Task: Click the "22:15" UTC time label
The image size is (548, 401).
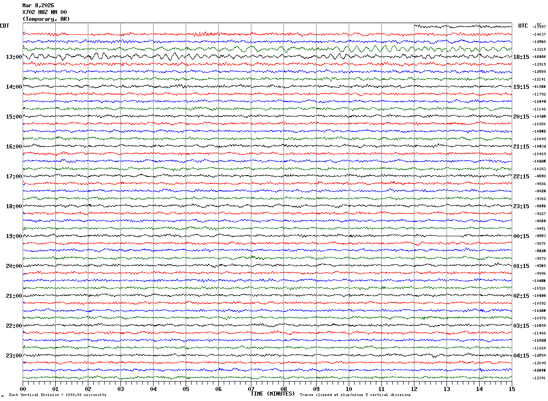Action: 521,177
